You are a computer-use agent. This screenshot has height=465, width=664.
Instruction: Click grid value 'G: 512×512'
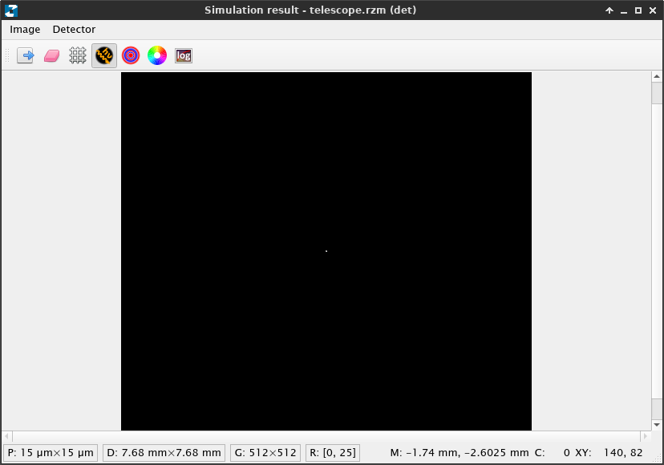point(265,453)
